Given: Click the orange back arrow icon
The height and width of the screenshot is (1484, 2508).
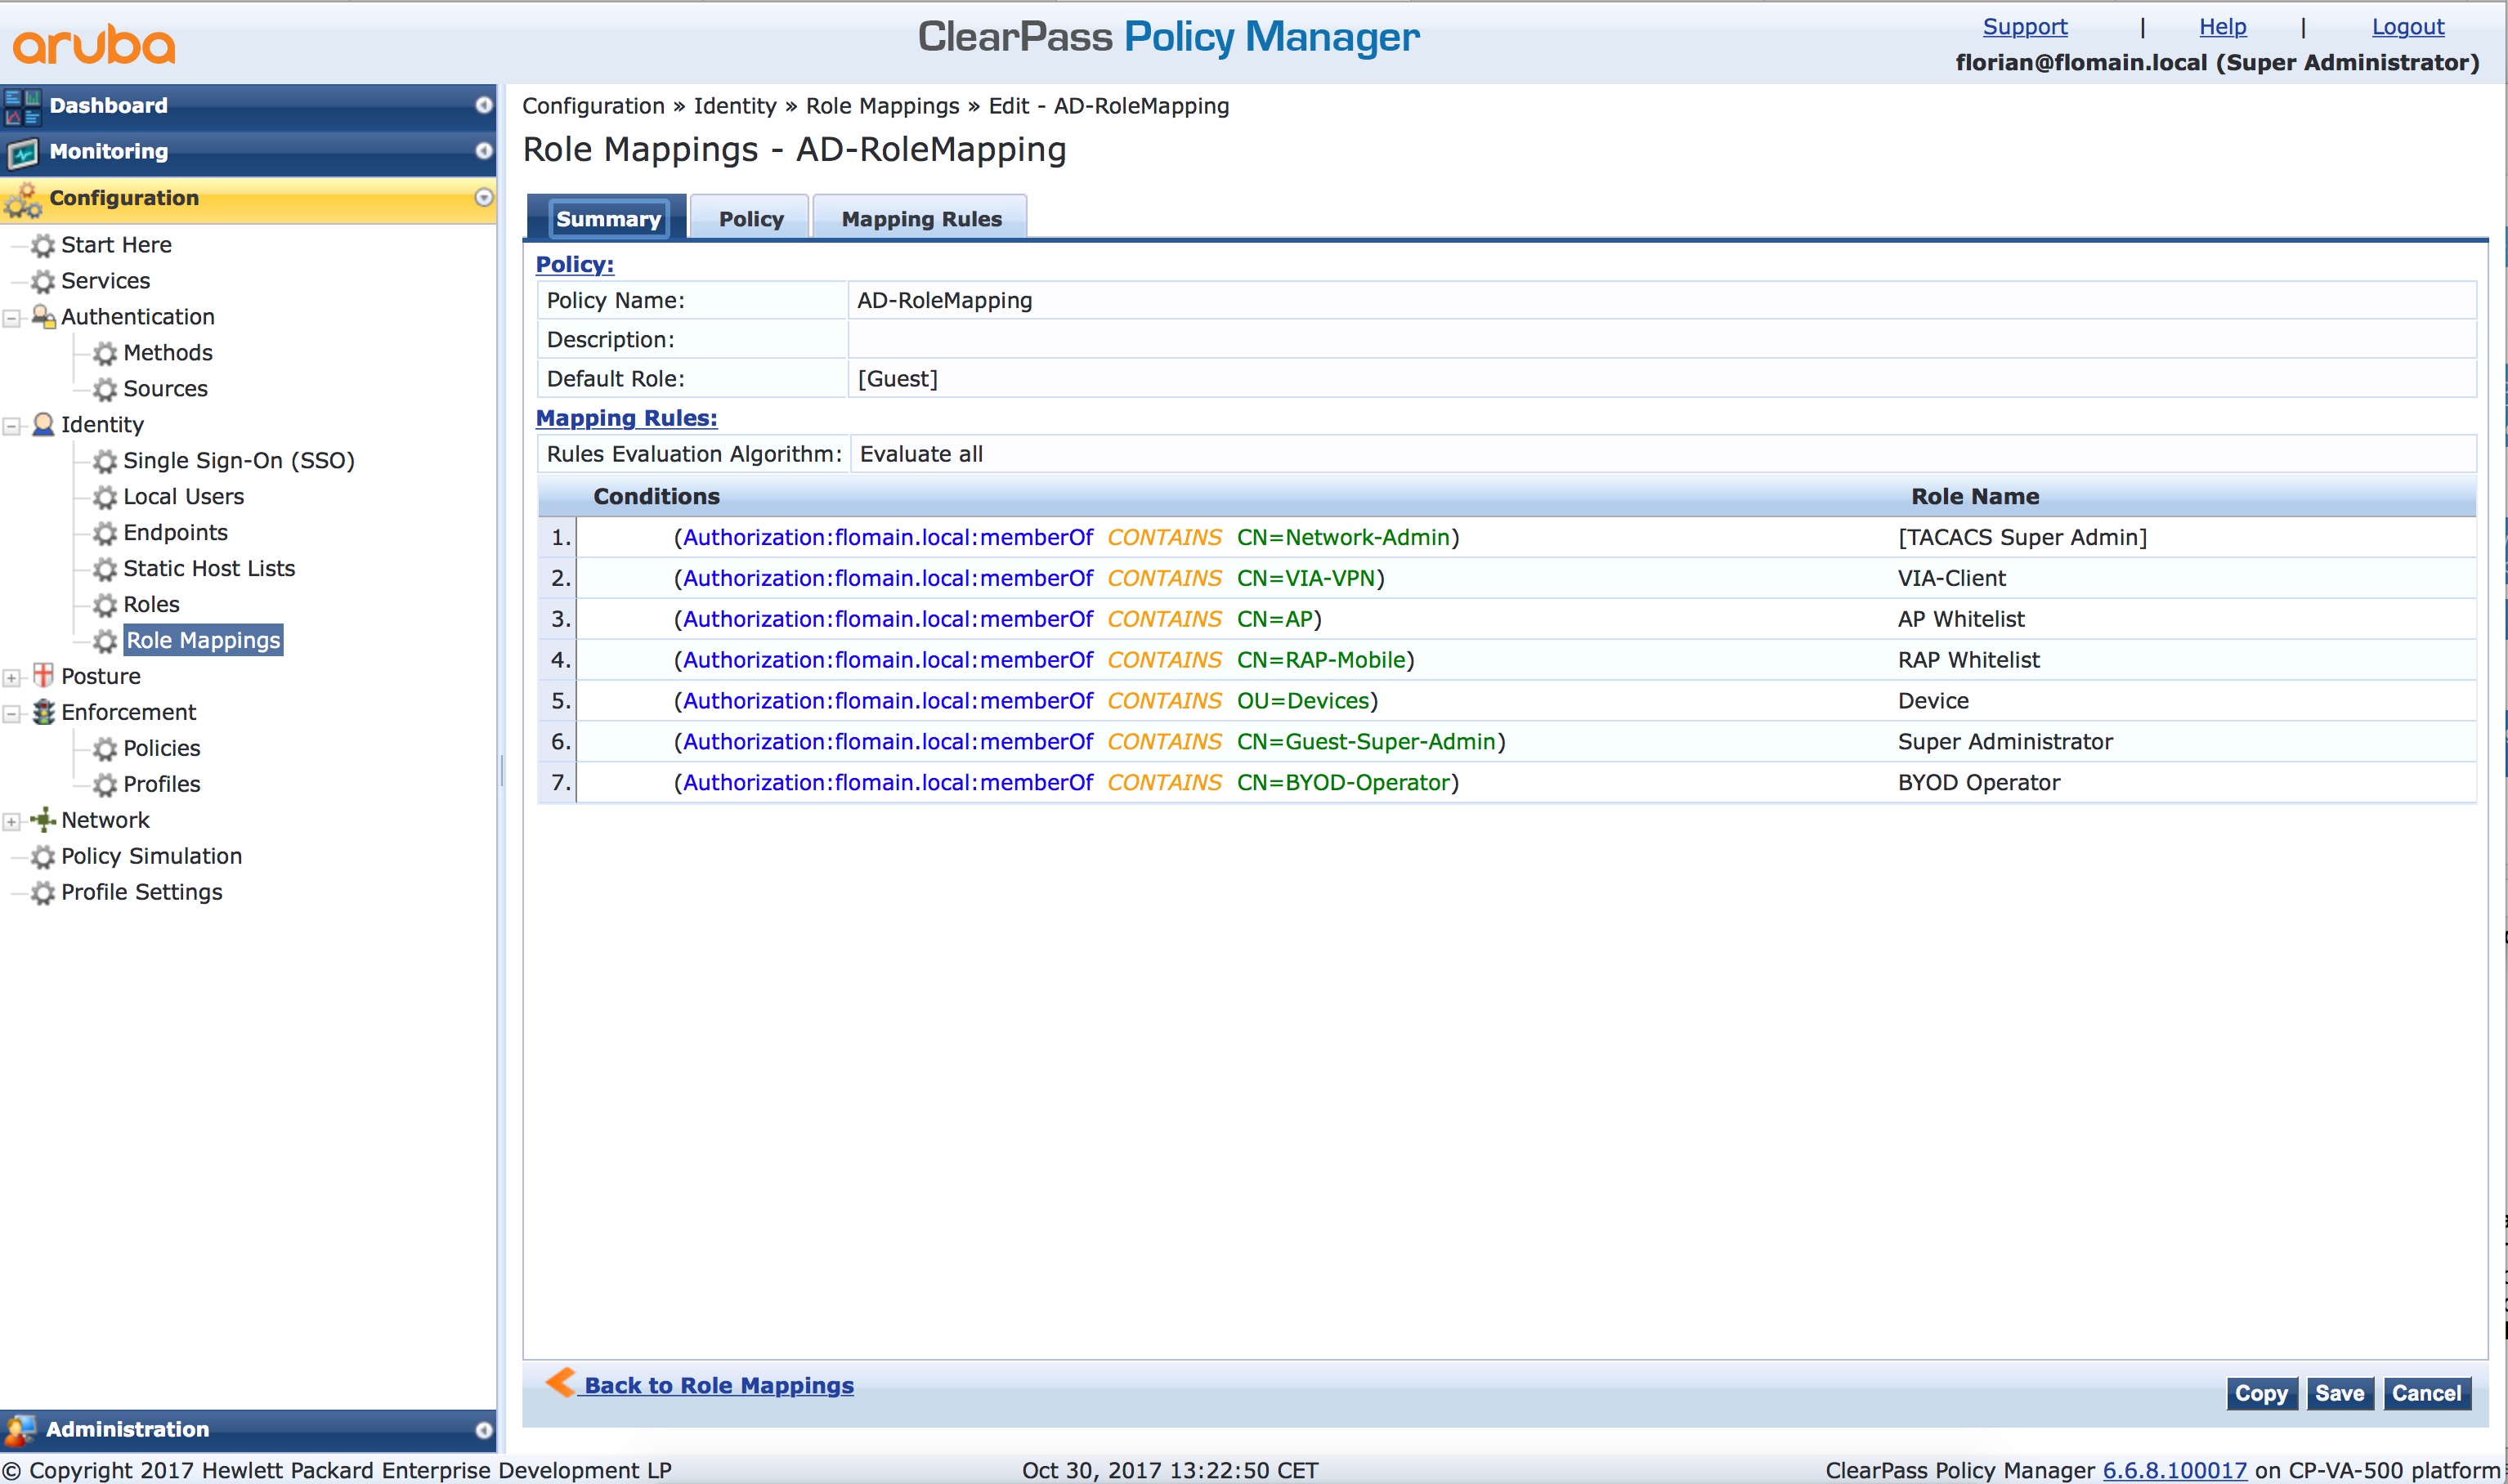Looking at the screenshot, I should [560, 1382].
